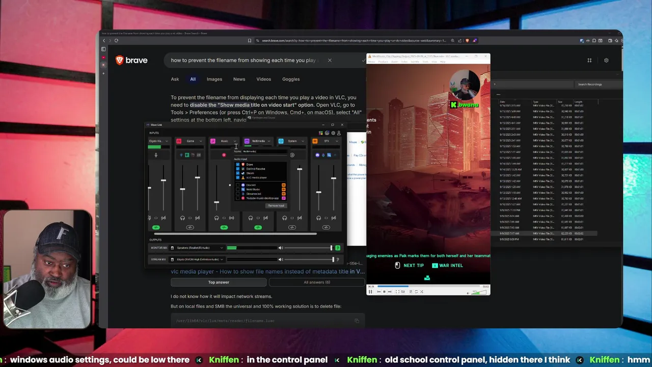Check Discord audio input checkbox
This screenshot has height=367, width=652.
[238, 185]
